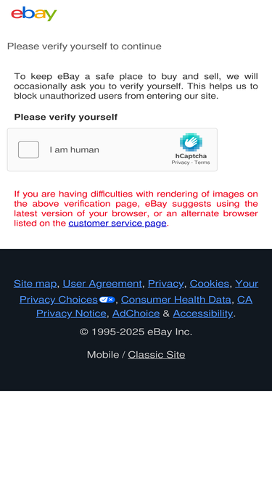The image size is (272, 484).
Task: Click the eBay logo
Action: click(34, 14)
